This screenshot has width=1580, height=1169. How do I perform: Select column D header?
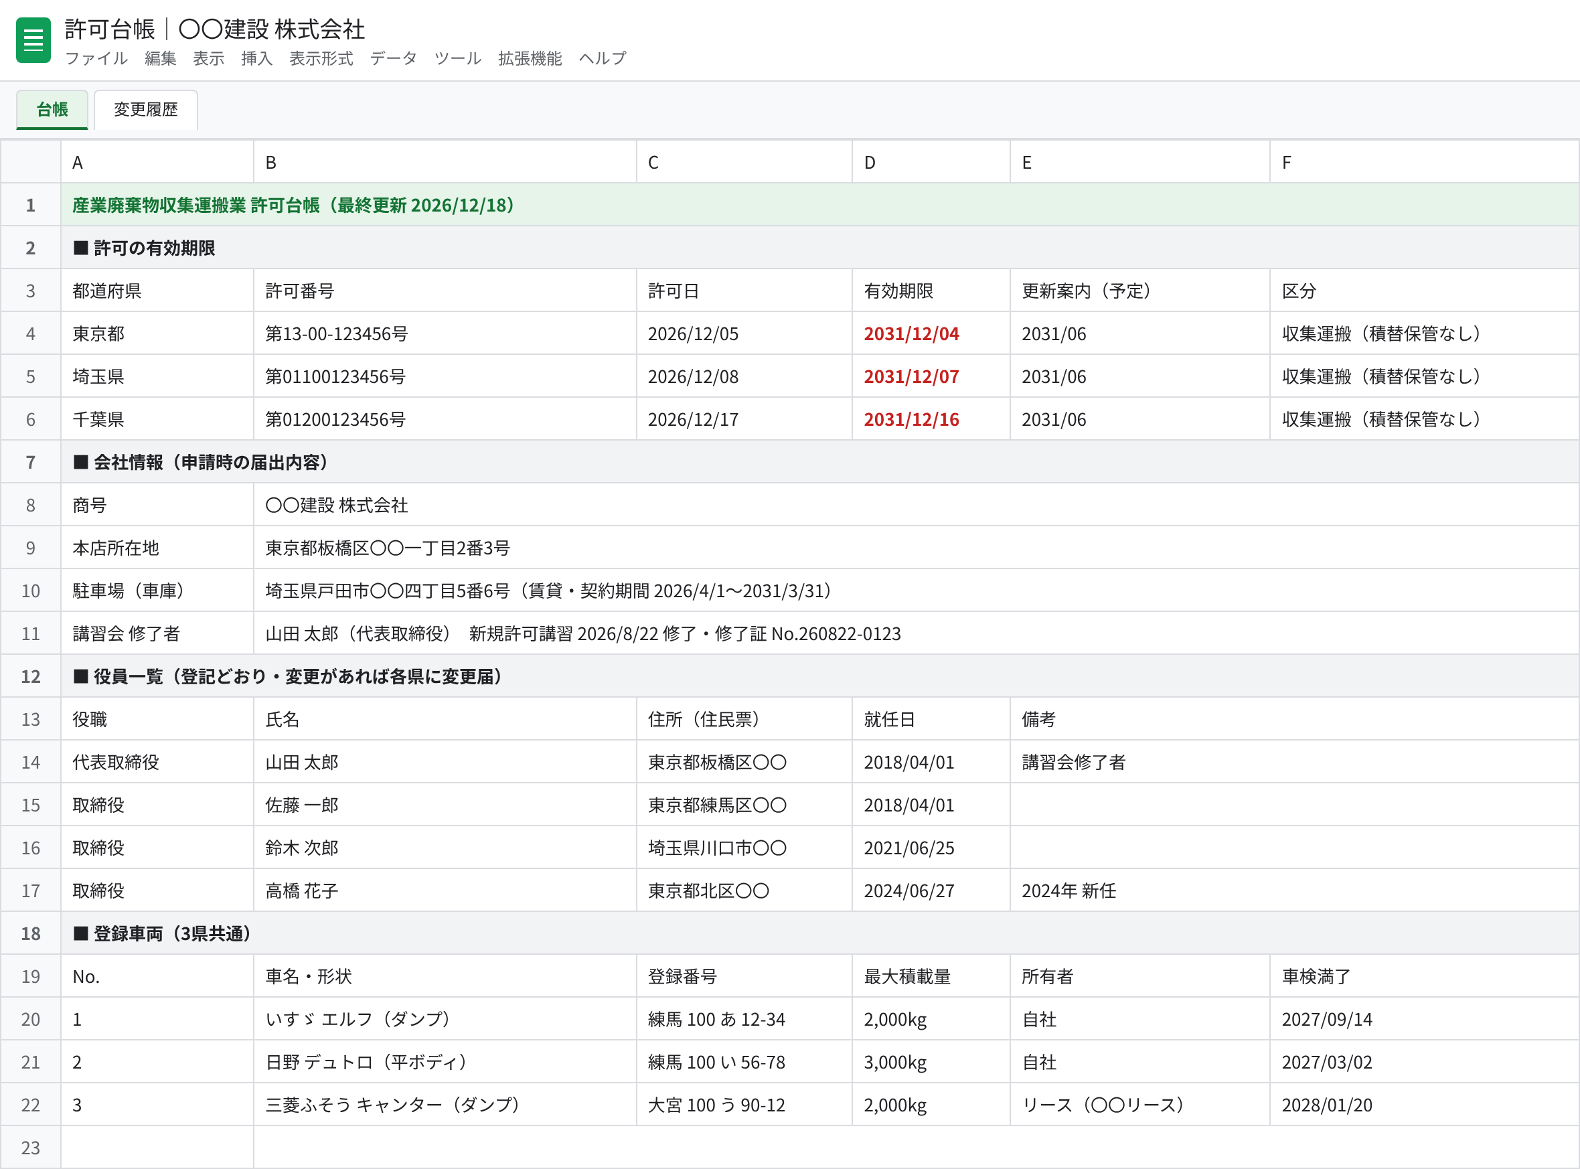tap(931, 162)
